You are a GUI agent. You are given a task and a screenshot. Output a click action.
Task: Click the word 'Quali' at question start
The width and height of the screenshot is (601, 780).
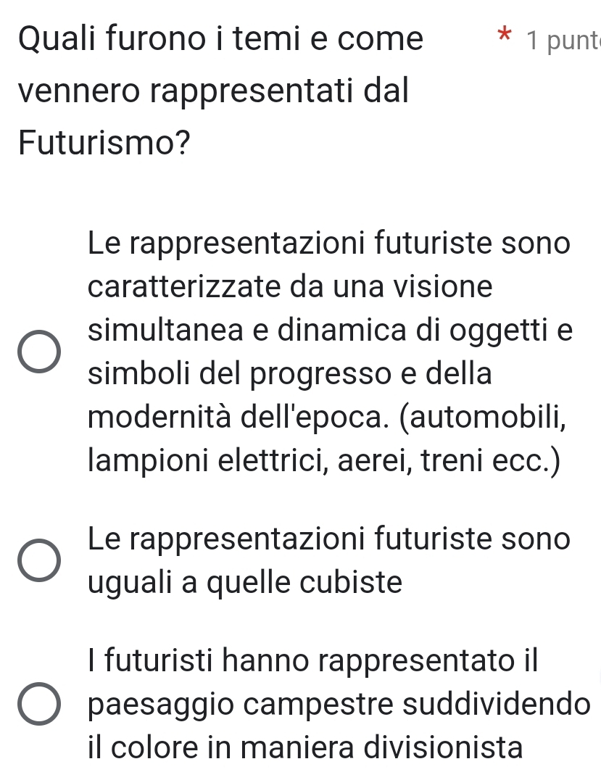[x=59, y=40]
